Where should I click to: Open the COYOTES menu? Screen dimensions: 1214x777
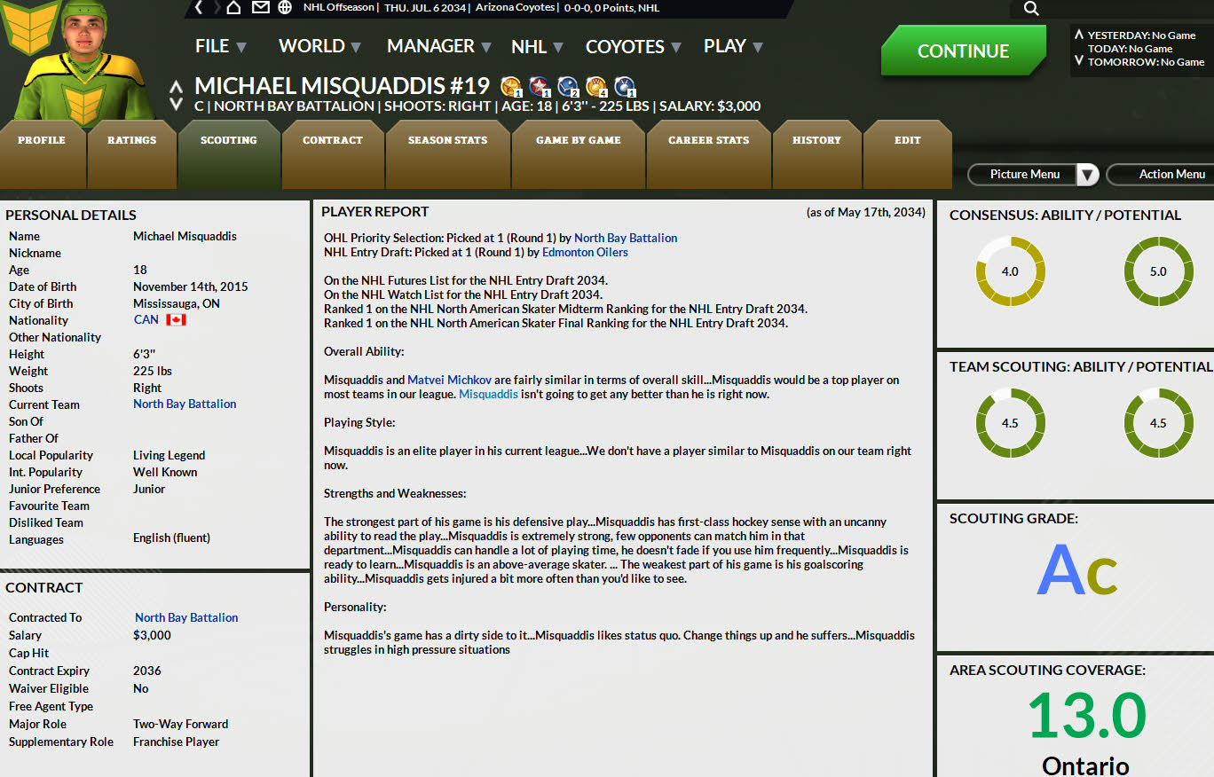click(633, 47)
